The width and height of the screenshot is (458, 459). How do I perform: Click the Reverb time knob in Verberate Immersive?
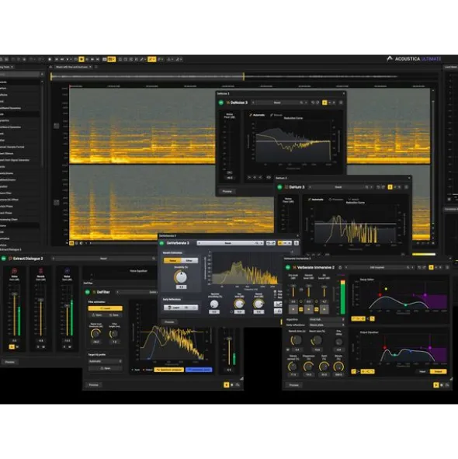pyautogui.click(x=297, y=340)
